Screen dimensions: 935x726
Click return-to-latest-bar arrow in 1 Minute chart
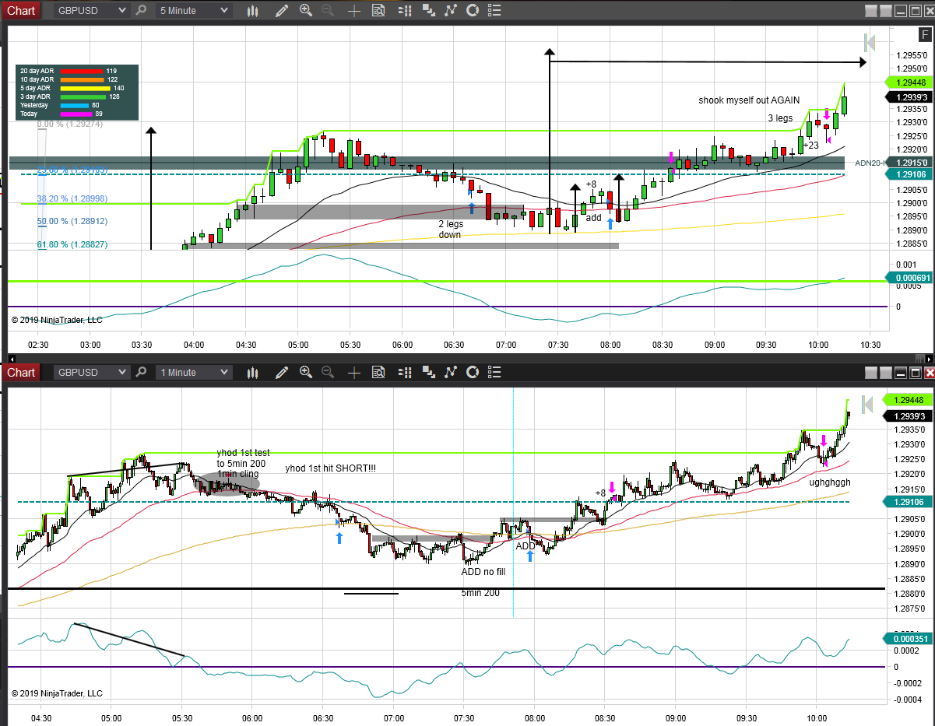pyautogui.click(x=869, y=405)
